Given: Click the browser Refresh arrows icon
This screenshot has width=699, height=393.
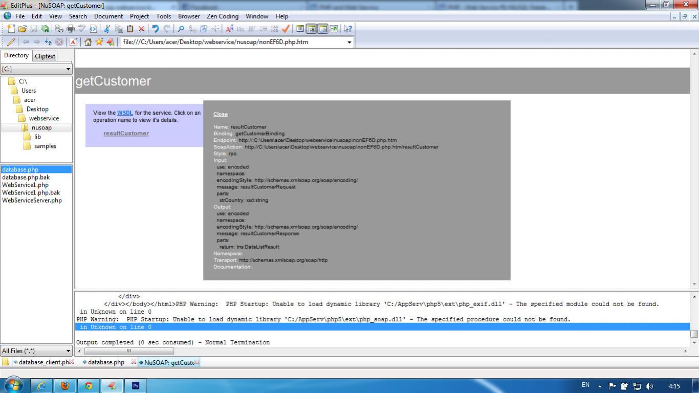Looking at the screenshot, I should pos(48,42).
